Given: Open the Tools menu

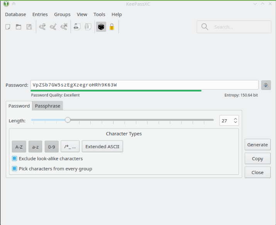Looking at the screenshot, I should point(99,14).
